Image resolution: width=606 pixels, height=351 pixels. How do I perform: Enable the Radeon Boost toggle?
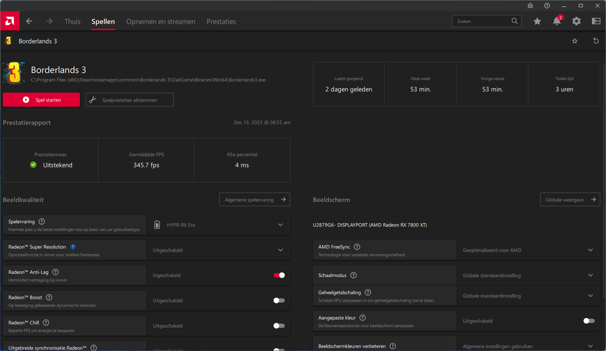[279, 300]
